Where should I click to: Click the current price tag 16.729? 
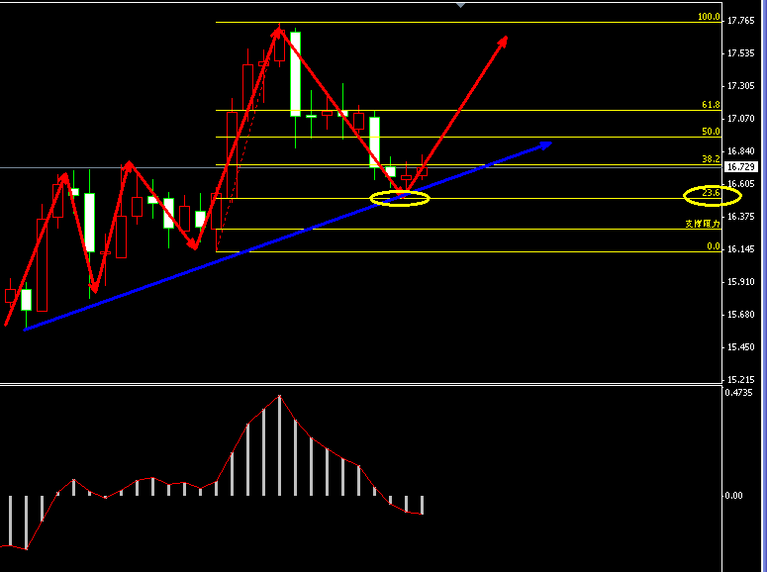[x=740, y=167]
